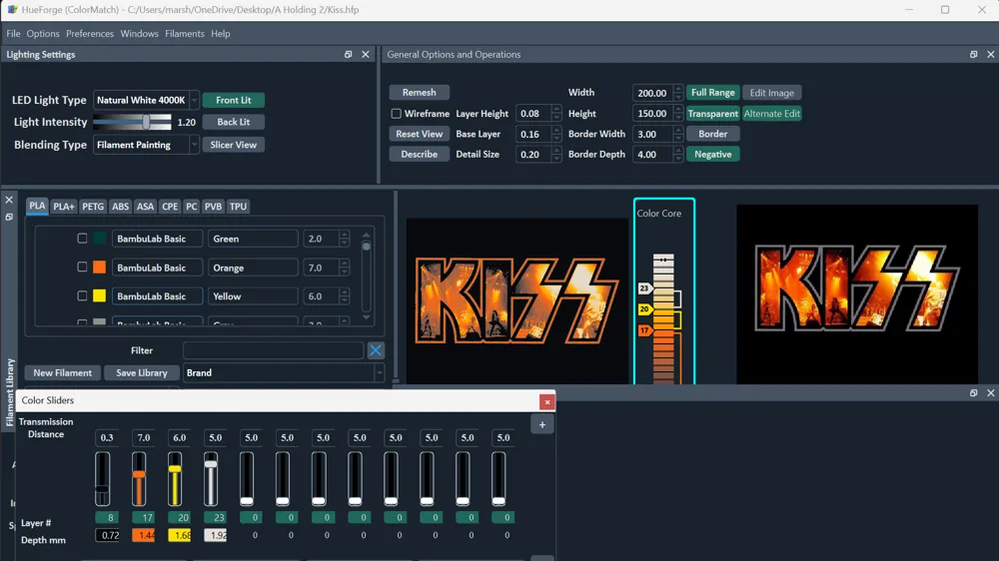
Task: Toggle the Back Lit button
Action: pos(233,122)
